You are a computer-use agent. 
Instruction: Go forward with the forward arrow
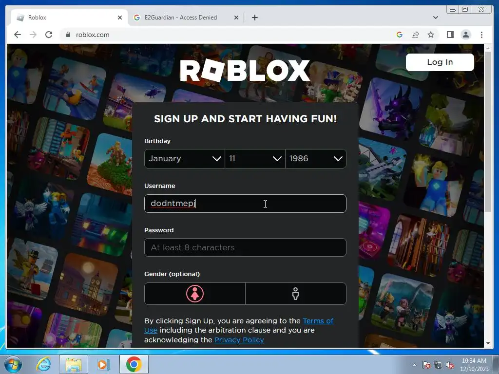(33, 35)
